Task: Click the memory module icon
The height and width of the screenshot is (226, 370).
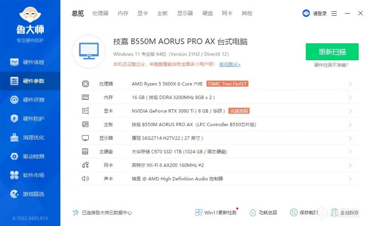Action: (x=85, y=97)
